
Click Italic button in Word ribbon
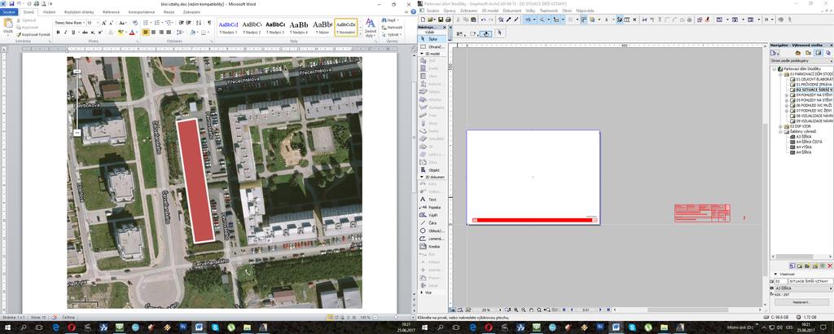(65, 33)
